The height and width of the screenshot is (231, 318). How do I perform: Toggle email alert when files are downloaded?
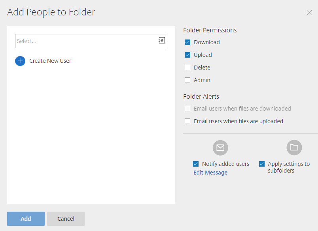(187, 109)
